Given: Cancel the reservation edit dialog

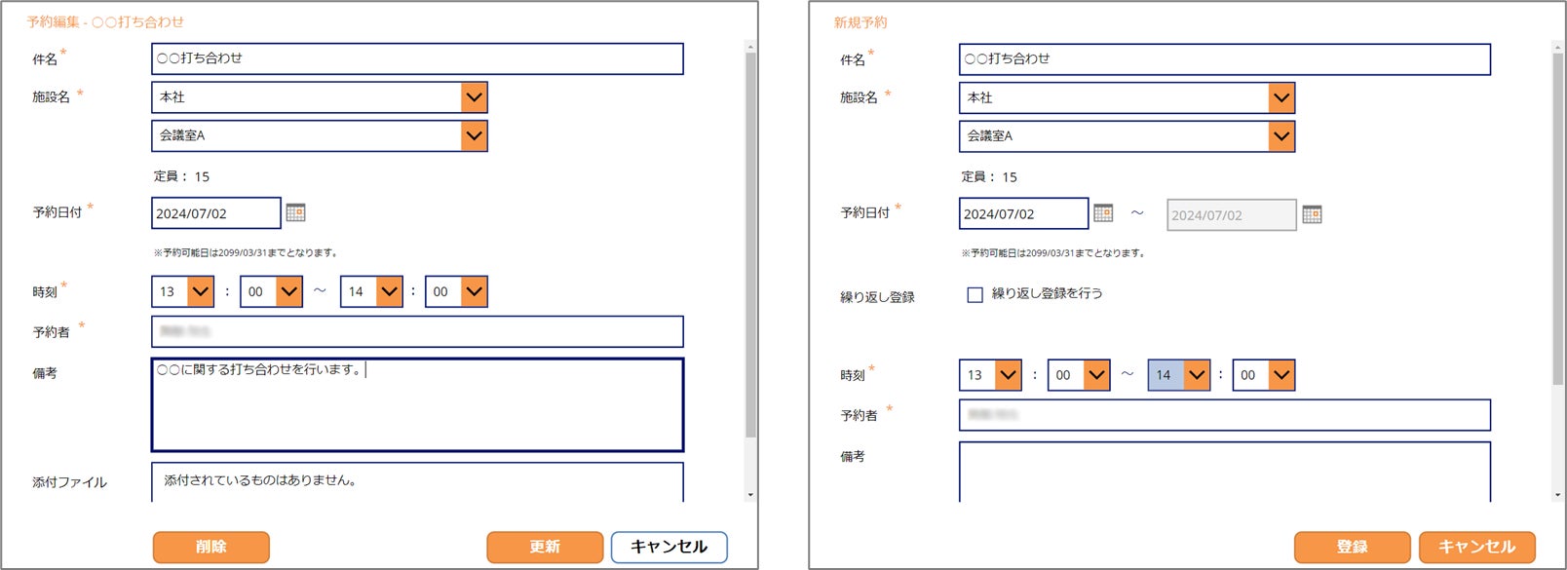Looking at the screenshot, I should click(x=669, y=547).
